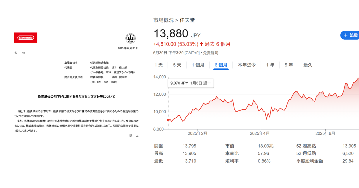This screenshot has width=359, height=188.
Task: Click the 52 週高點 label
Action: click(306, 146)
